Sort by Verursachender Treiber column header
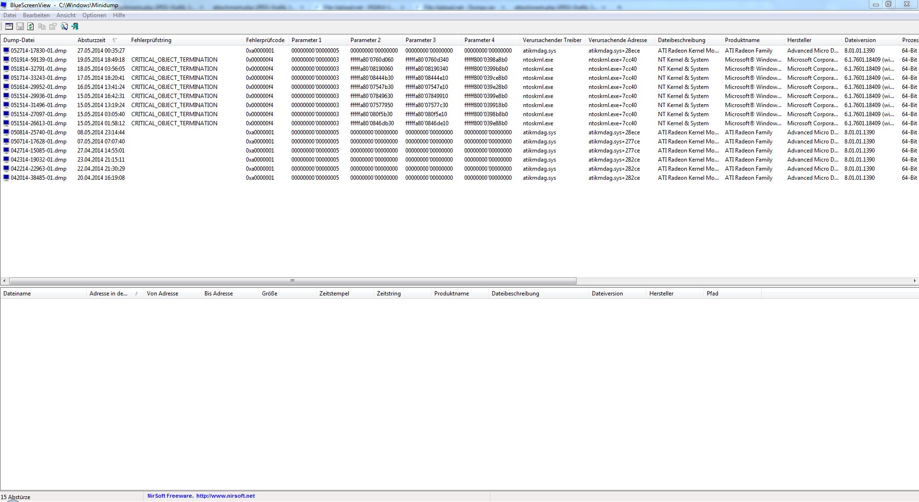This screenshot has width=919, height=502. 553,40
